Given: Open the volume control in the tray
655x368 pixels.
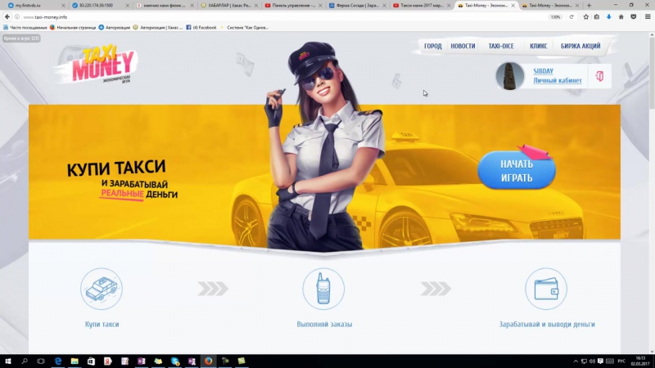Looking at the screenshot, I should [x=592, y=361].
